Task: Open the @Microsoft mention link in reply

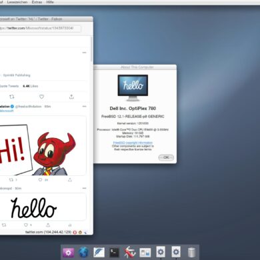Action: (x=7, y=111)
